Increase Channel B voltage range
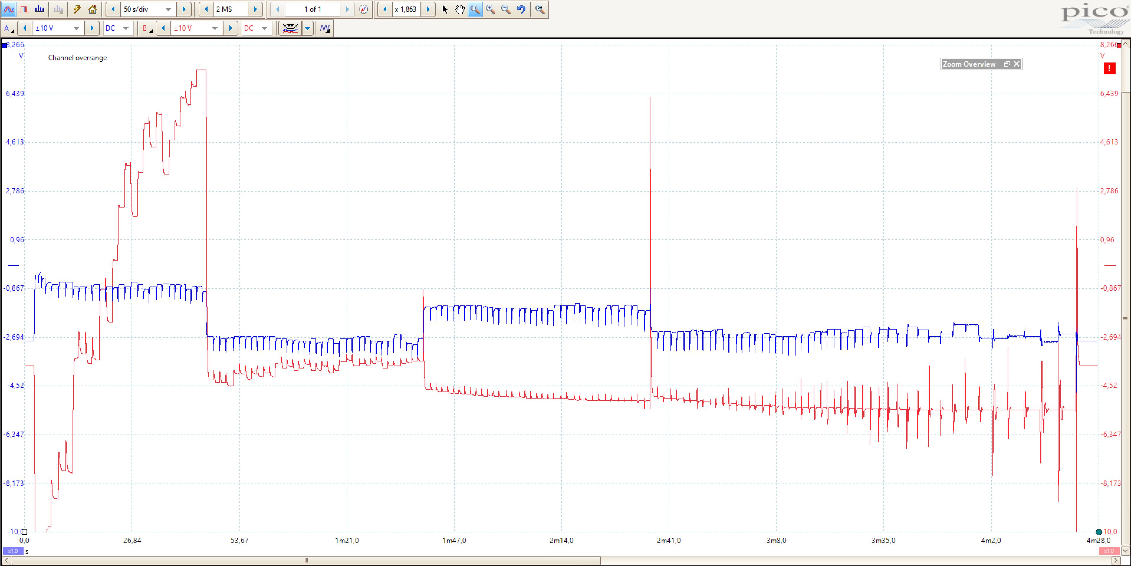The image size is (1131, 566). (x=231, y=28)
